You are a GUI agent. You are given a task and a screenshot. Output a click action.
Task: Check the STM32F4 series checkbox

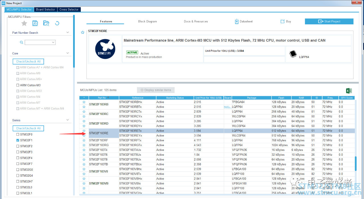(x=18, y=158)
